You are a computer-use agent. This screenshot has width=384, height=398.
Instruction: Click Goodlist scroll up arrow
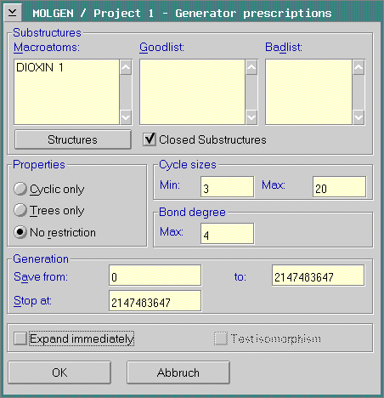pos(251,67)
